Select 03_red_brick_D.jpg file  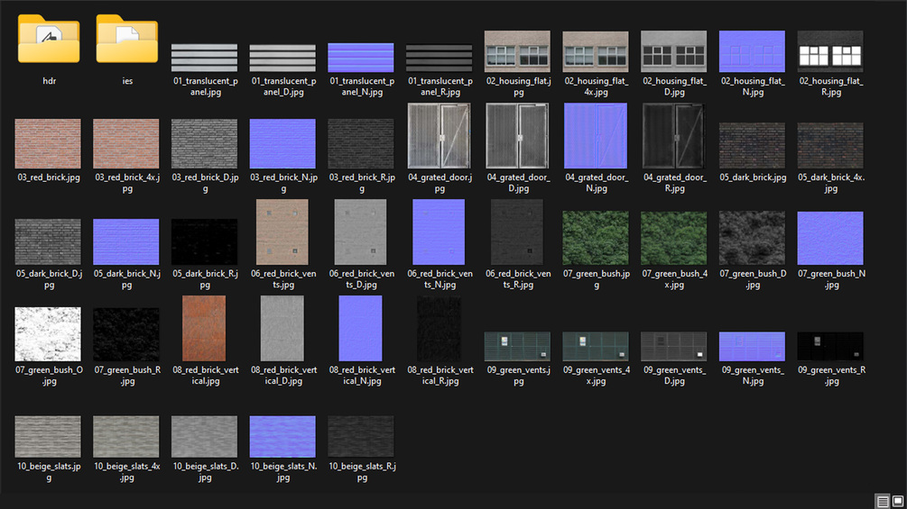tap(204, 144)
